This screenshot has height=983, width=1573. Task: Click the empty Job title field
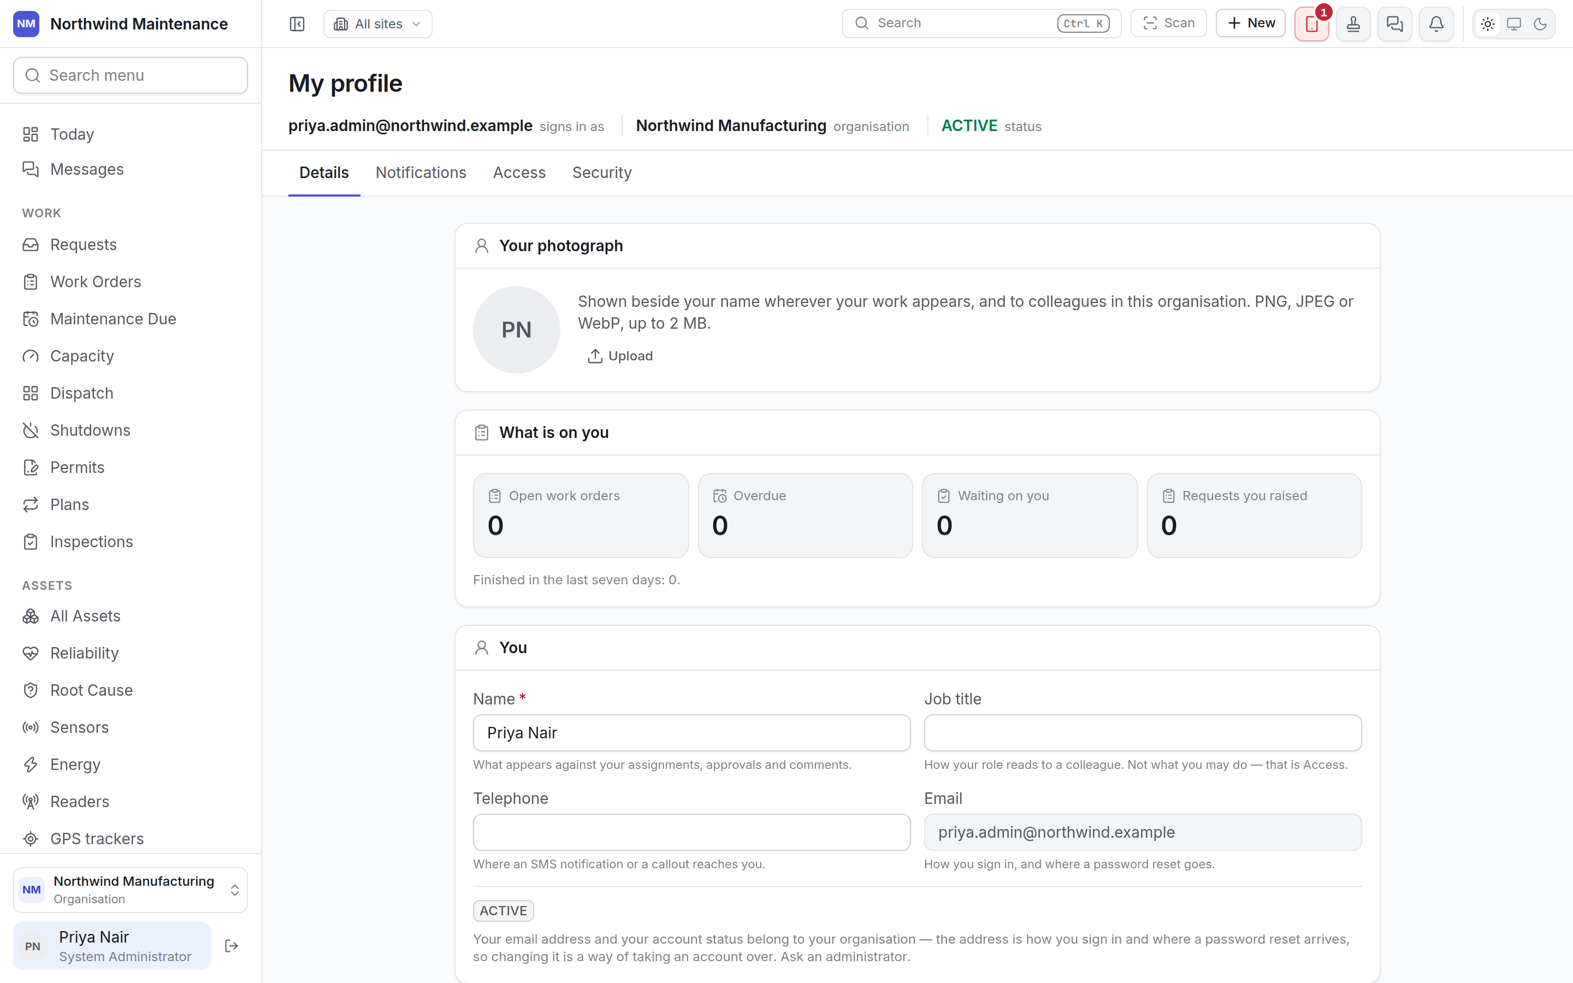tap(1143, 733)
